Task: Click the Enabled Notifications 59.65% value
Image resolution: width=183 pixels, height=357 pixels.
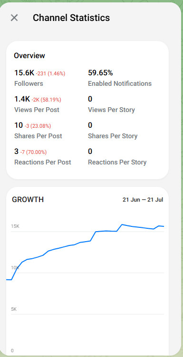Action: (100, 73)
